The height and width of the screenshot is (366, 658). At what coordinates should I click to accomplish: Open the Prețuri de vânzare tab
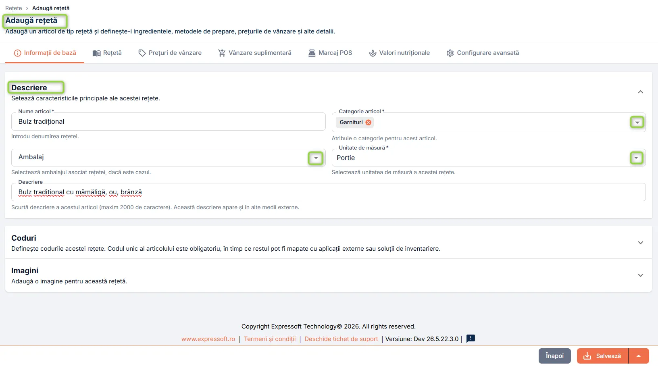pyautogui.click(x=170, y=53)
